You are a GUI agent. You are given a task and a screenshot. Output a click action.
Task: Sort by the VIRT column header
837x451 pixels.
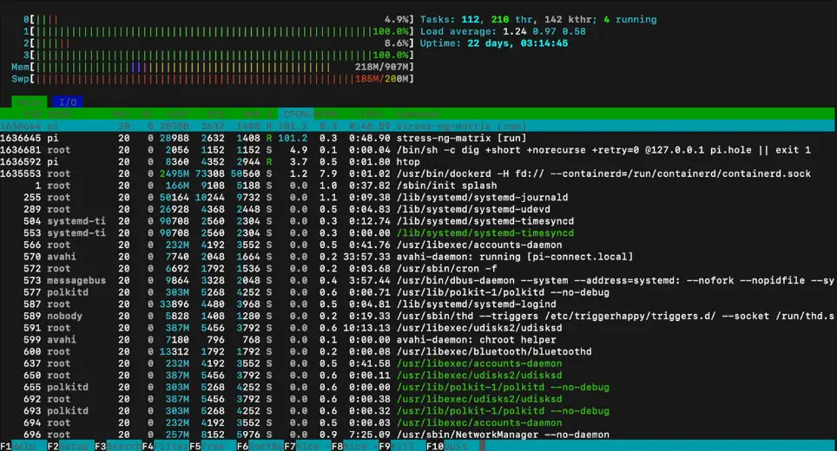pos(177,114)
